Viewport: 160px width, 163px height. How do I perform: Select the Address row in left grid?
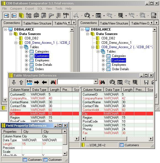[x=44, y=110]
